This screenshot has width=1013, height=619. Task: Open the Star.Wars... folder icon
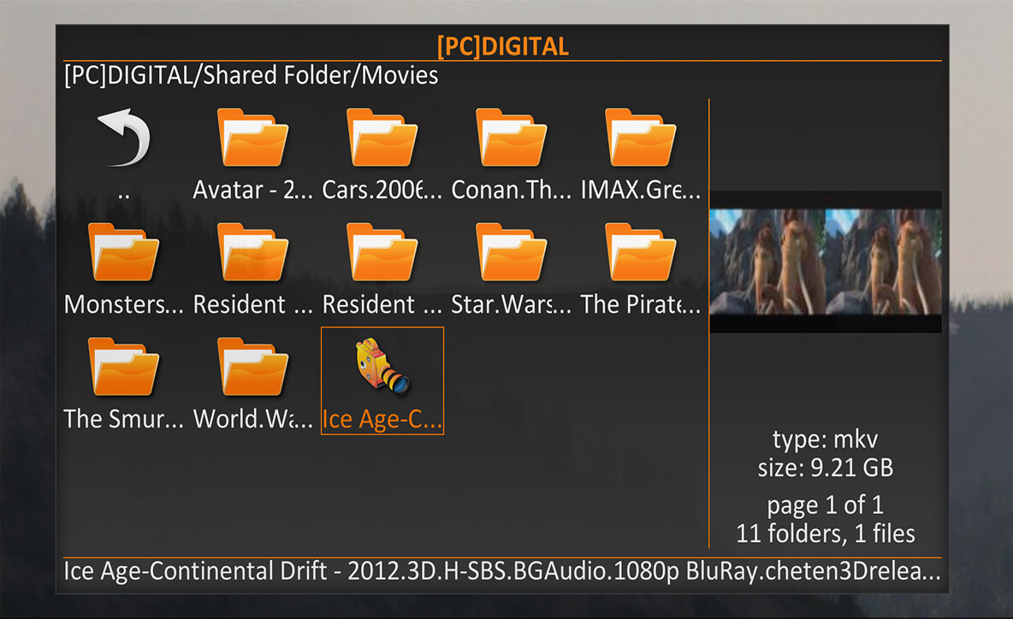click(x=511, y=252)
